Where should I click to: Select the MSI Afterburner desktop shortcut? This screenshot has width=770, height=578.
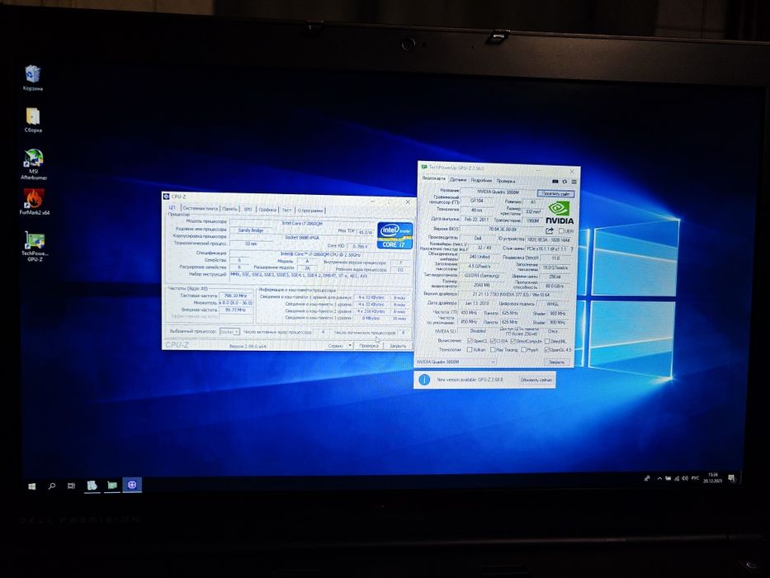tap(34, 164)
